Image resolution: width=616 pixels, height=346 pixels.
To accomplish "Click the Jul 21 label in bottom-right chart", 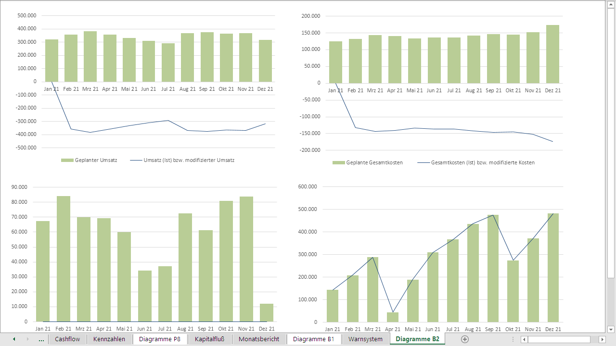I will pyautogui.click(x=453, y=329).
